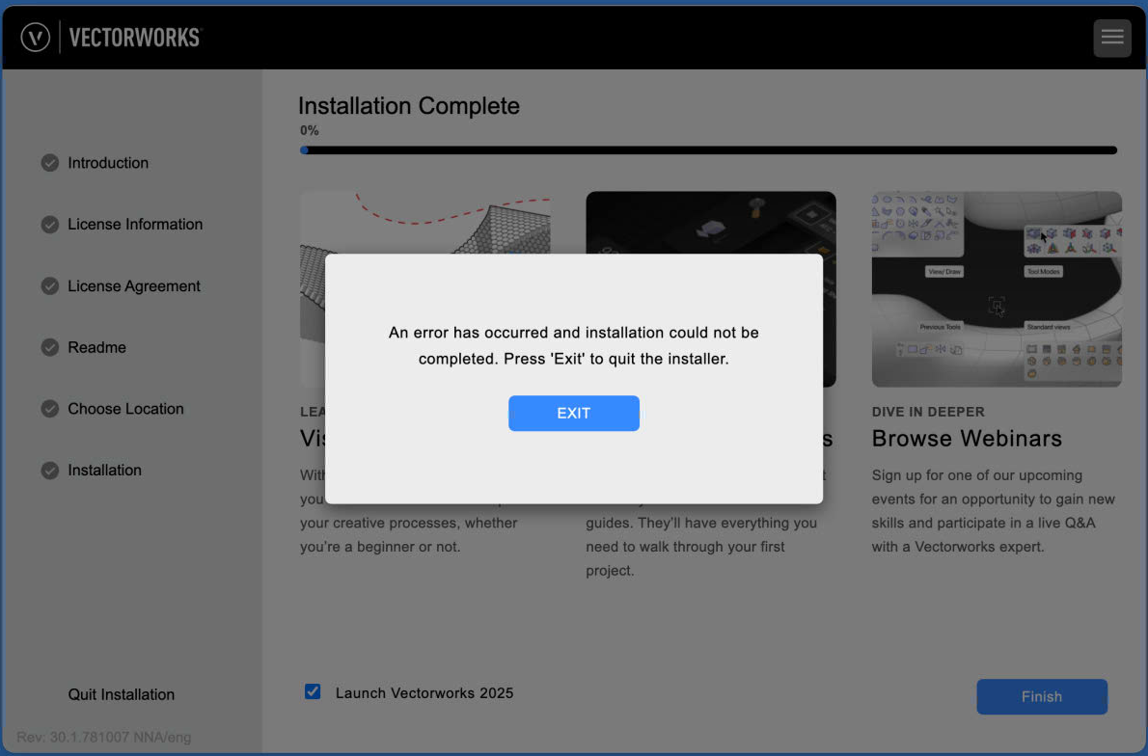Open the hamburger menu icon

coord(1111,38)
